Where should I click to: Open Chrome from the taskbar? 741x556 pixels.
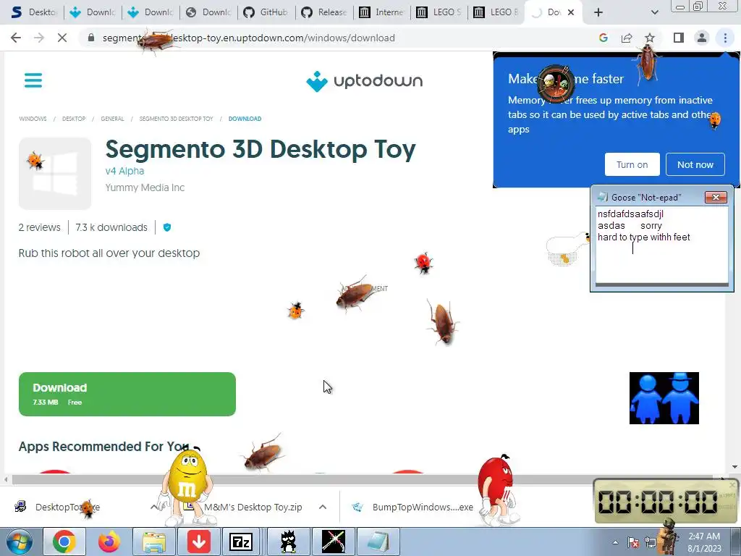click(64, 542)
